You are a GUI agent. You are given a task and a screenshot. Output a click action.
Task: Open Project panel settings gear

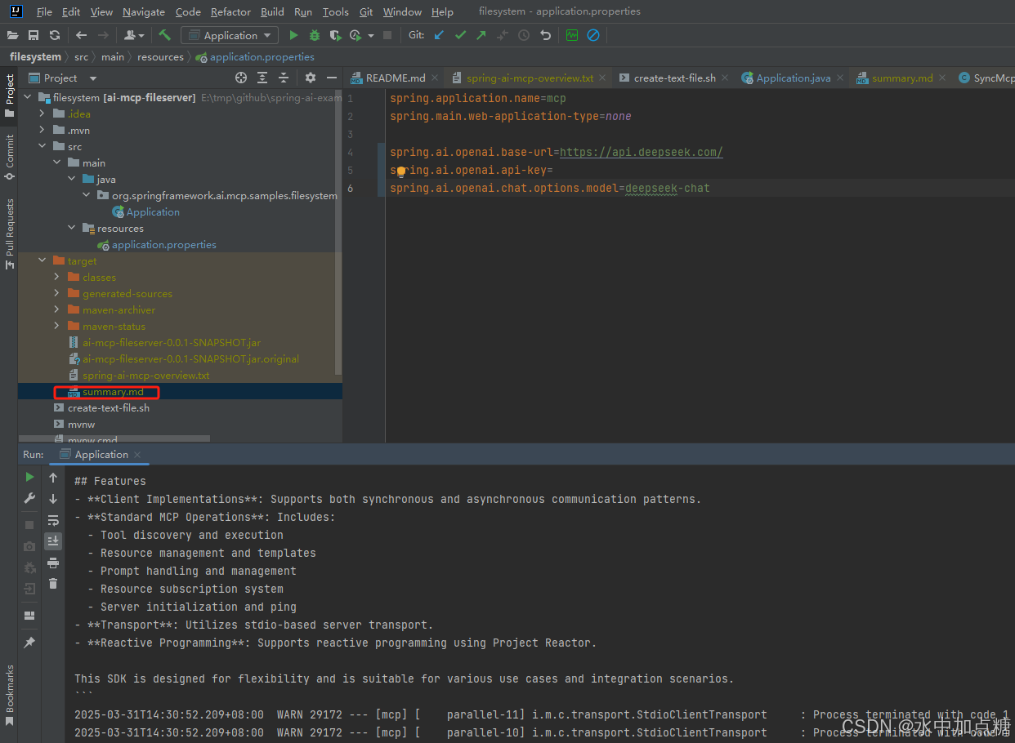pos(311,78)
